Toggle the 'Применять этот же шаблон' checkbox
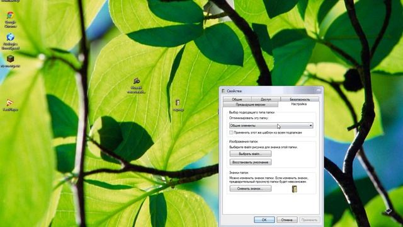The image size is (403, 227). coord(231,132)
